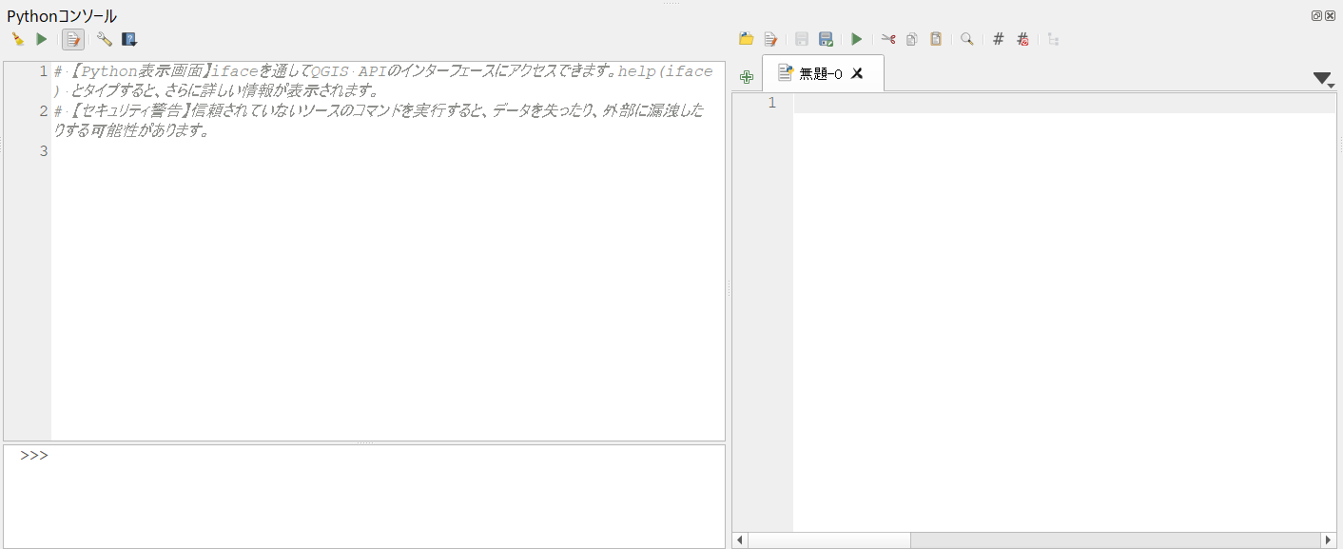This screenshot has width=1343, height=549.
Task: Uncomment the selected code lines
Action: click(x=1022, y=39)
